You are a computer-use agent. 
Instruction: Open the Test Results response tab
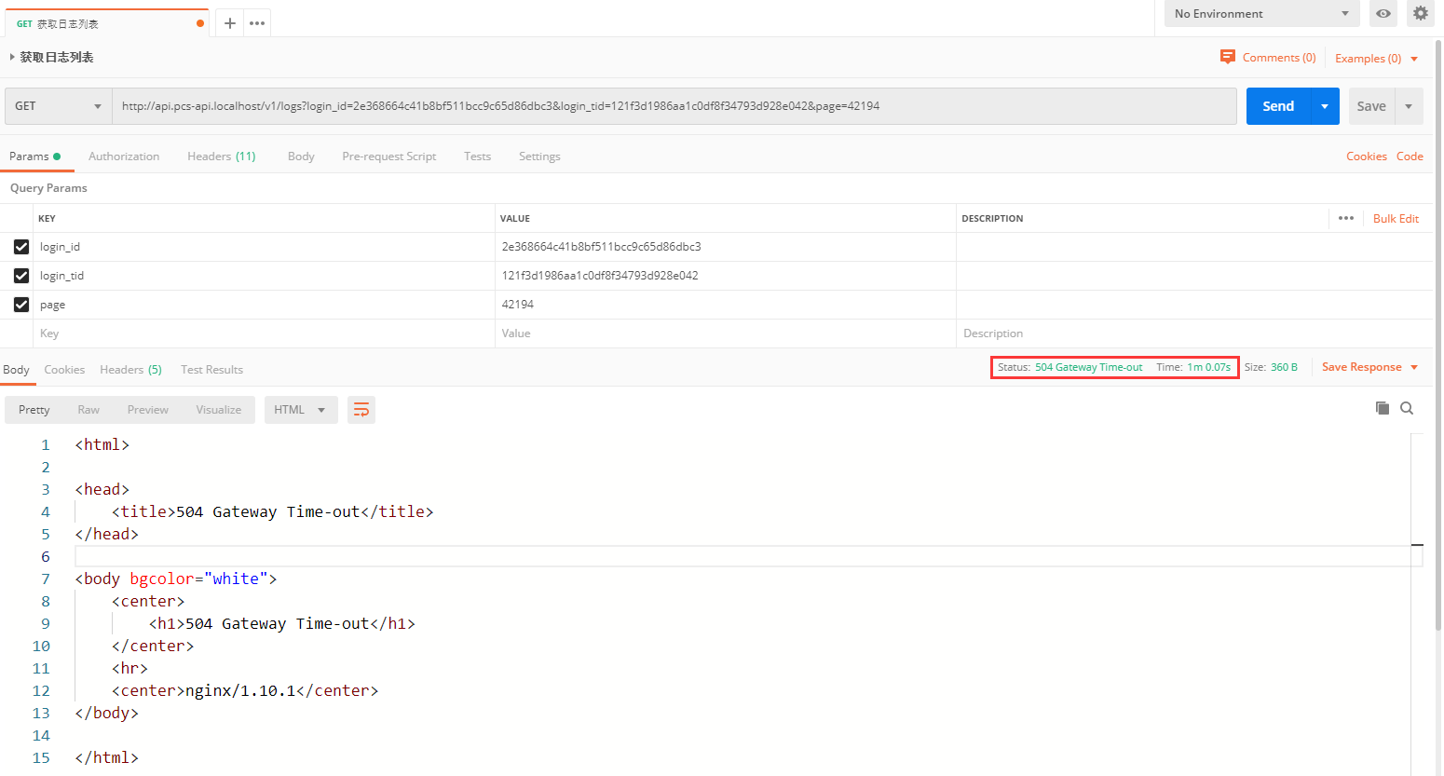[211, 370]
